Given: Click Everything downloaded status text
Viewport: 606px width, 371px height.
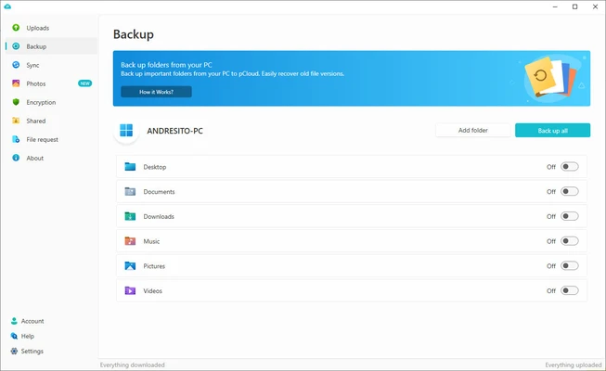Looking at the screenshot, I should 132,365.
